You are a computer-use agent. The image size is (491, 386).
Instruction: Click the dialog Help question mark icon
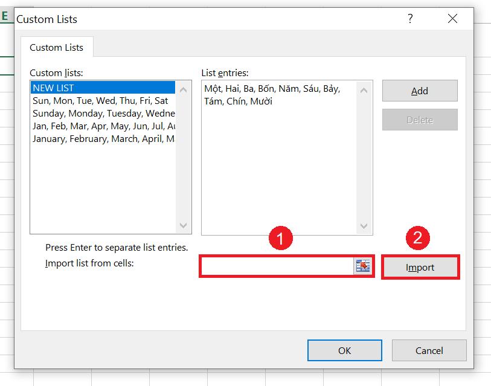pos(410,19)
